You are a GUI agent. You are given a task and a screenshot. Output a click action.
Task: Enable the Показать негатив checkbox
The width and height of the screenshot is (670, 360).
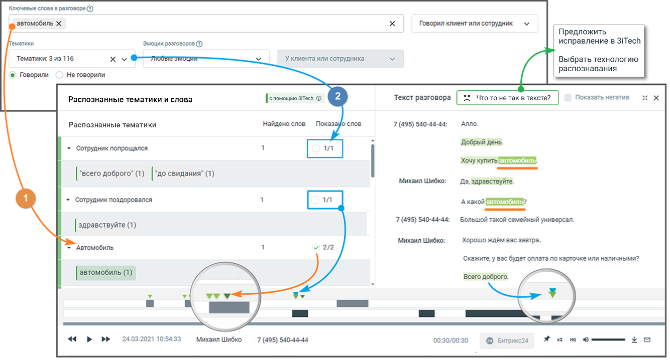point(568,98)
